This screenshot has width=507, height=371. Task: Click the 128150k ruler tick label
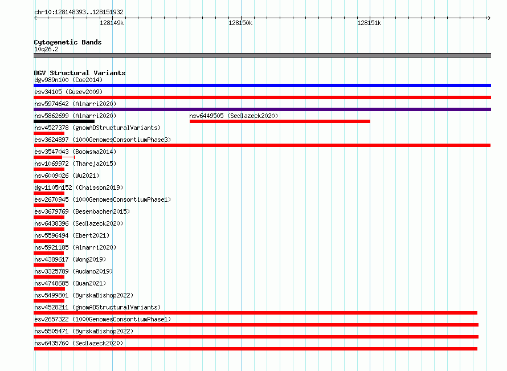pos(240,23)
